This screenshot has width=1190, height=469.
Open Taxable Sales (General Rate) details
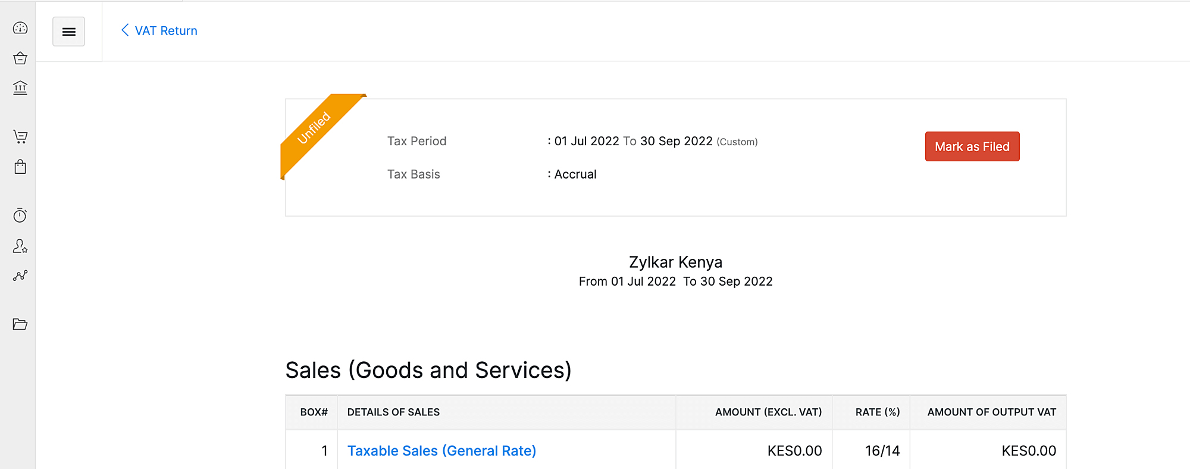point(441,451)
